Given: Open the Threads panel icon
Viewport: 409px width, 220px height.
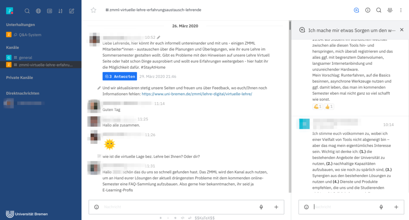Looking at the screenshot, I should click(357, 10).
